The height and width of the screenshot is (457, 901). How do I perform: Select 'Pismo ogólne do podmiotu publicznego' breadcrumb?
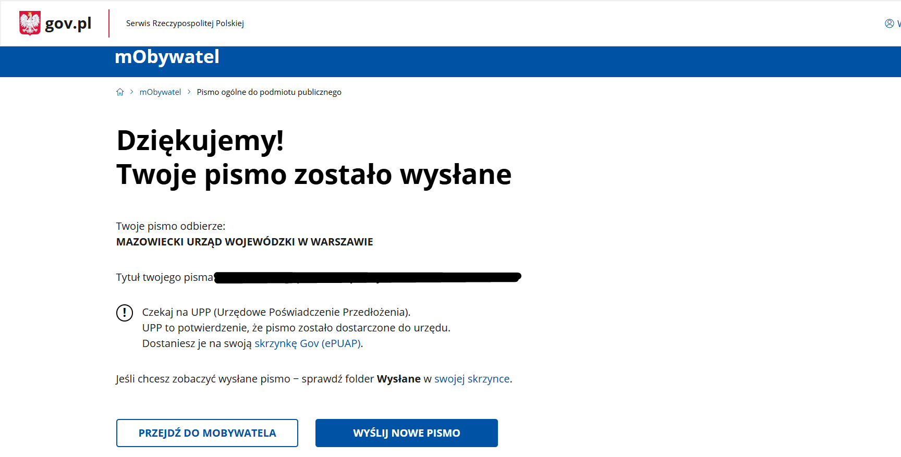click(269, 92)
